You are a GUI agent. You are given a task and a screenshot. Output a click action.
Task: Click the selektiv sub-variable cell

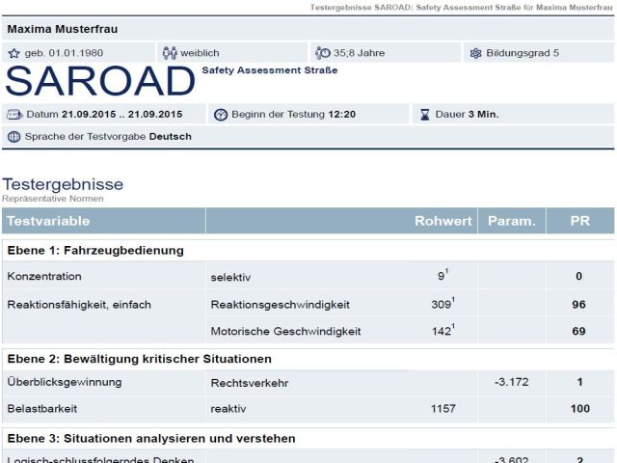click(230, 278)
